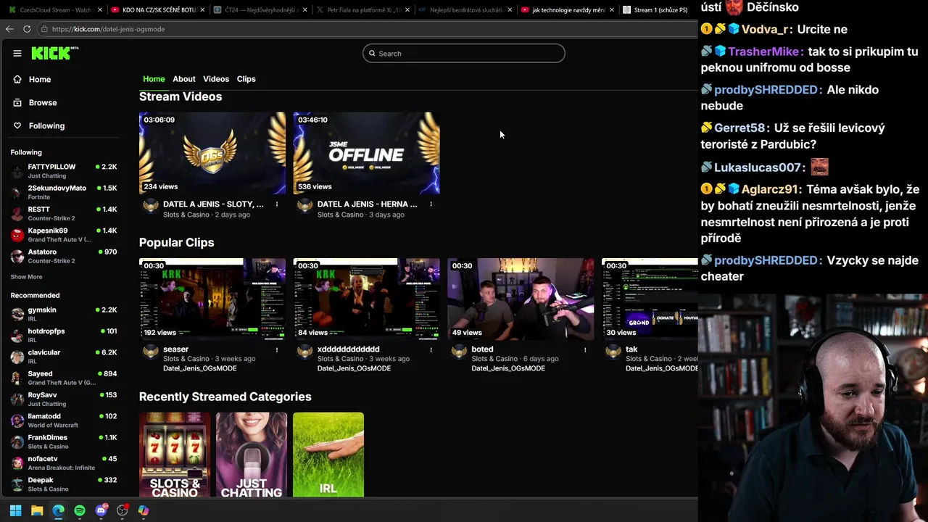
Task: Click Datel_Jenis_OGsMODE under seaser clip
Action: pyautogui.click(x=199, y=368)
